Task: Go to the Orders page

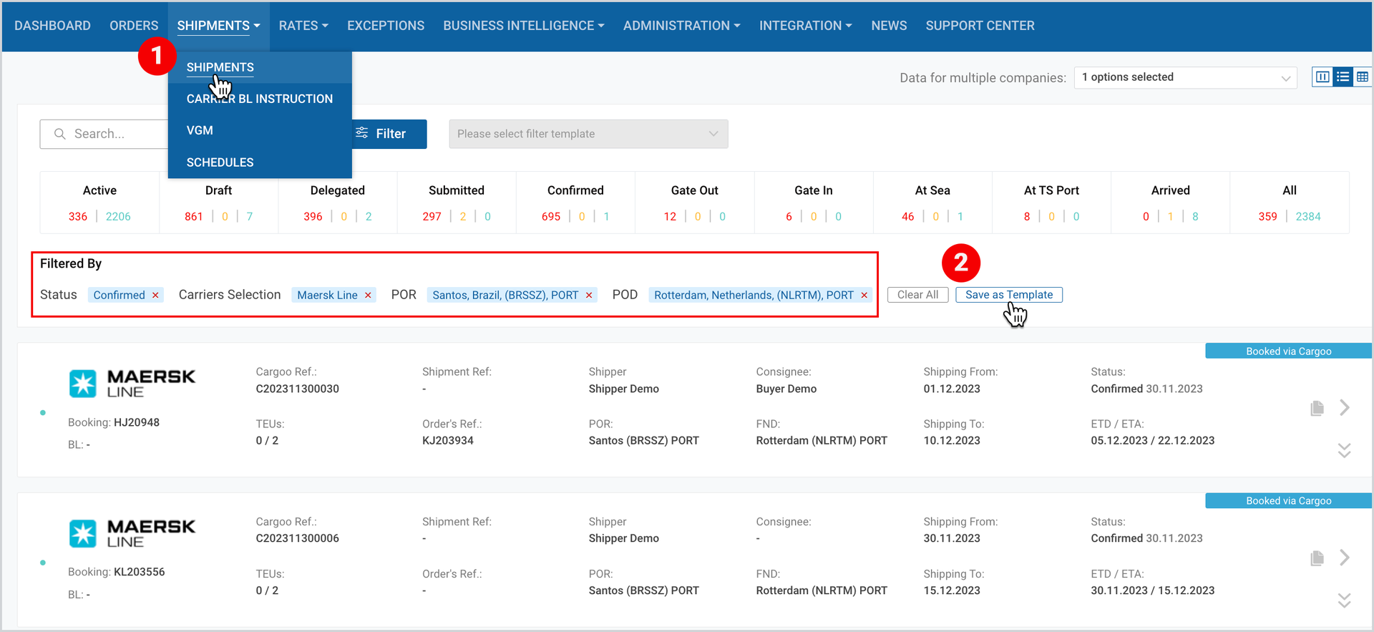Action: point(134,26)
